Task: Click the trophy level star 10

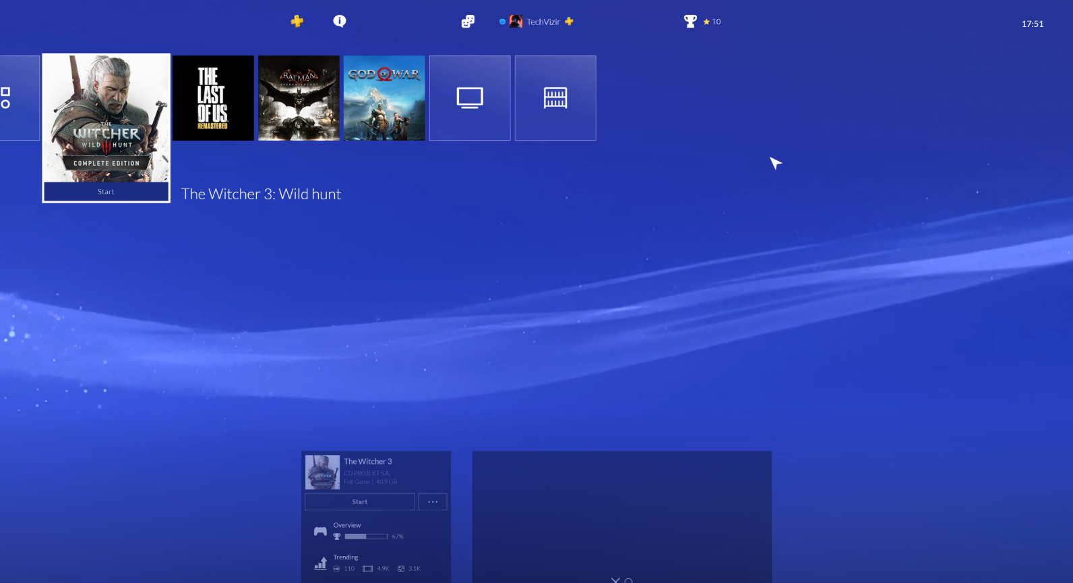Action: tap(712, 22)
